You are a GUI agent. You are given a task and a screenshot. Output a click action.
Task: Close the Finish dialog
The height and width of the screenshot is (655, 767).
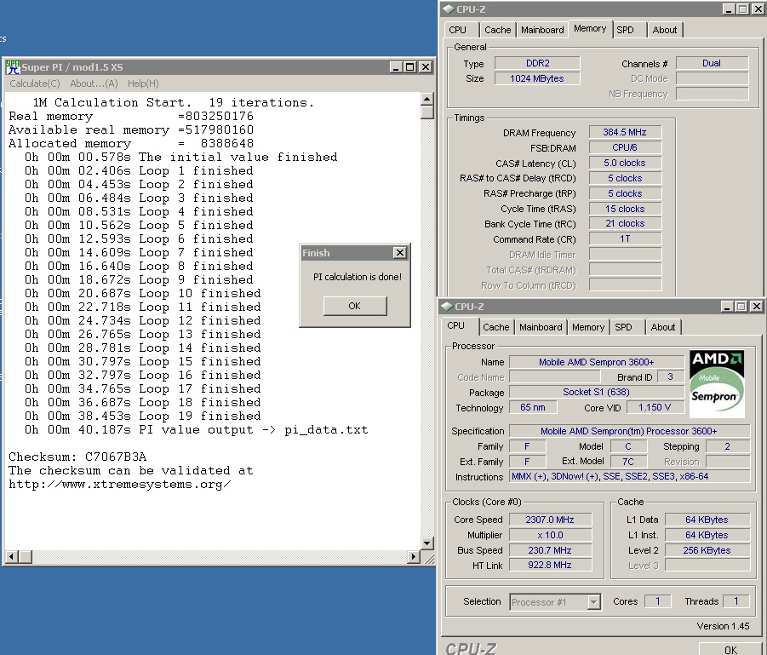tap(399, 253)
